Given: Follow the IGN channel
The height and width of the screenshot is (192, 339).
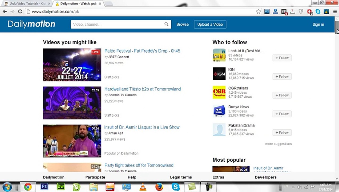Looking at the screenshot, I should tap(282, 77).
